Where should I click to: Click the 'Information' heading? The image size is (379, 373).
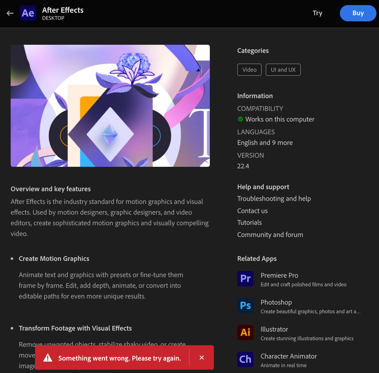pos(255,96)
